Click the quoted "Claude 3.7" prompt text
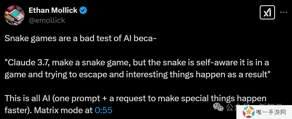292x119 pixels. (x=137, y=68)
